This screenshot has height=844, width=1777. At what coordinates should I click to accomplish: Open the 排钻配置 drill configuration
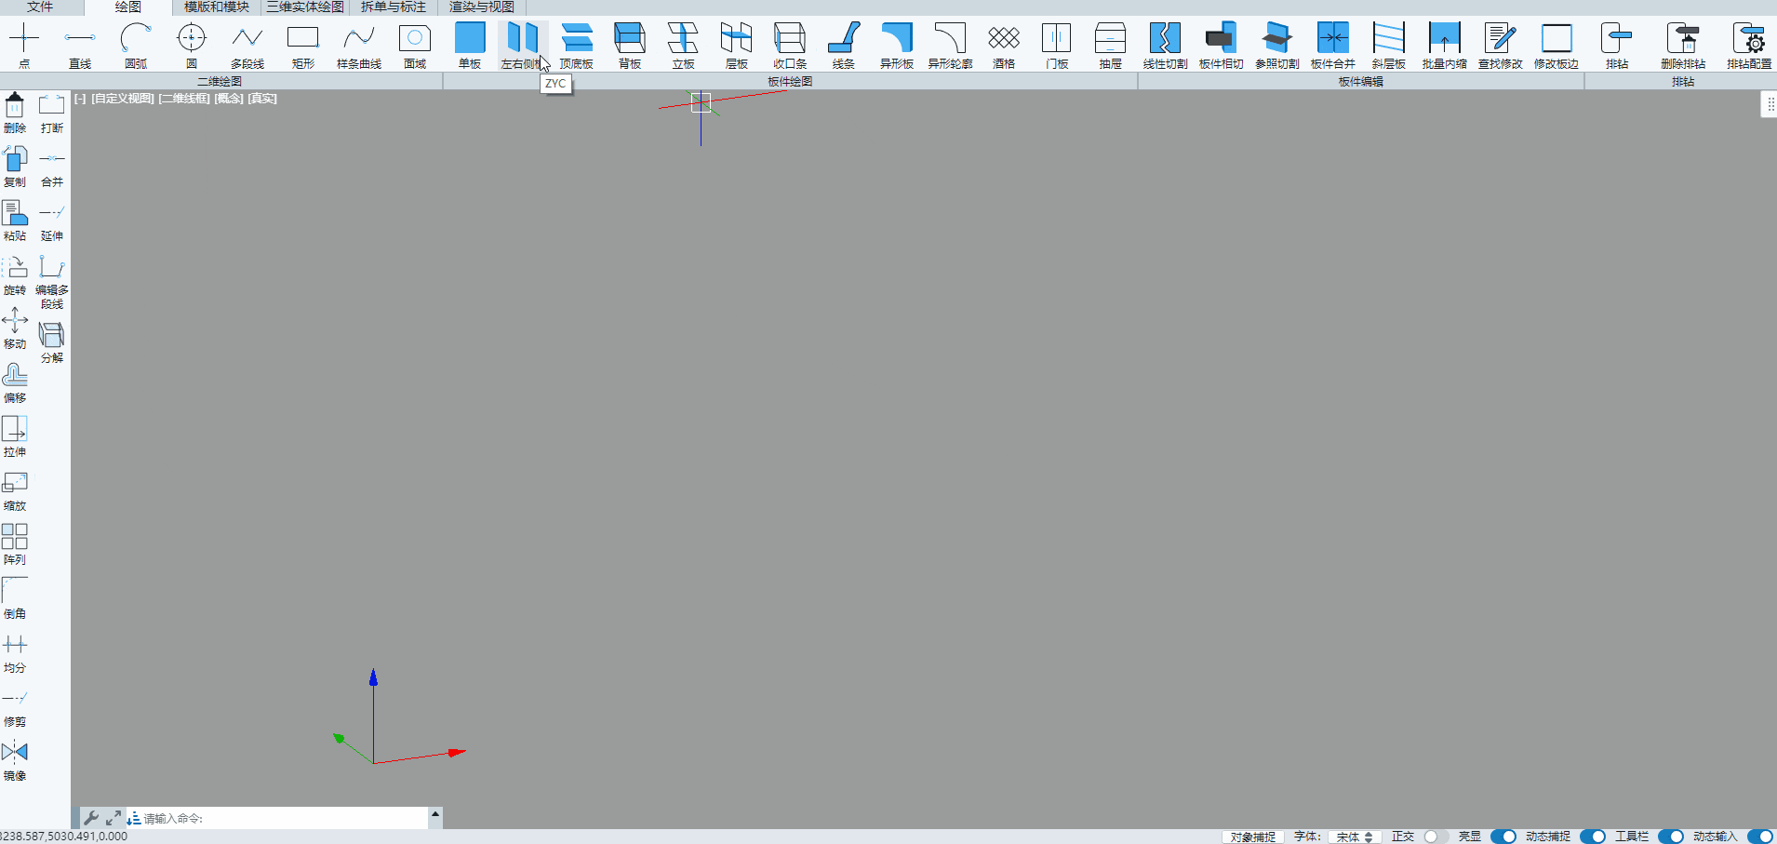[1748, 45]
